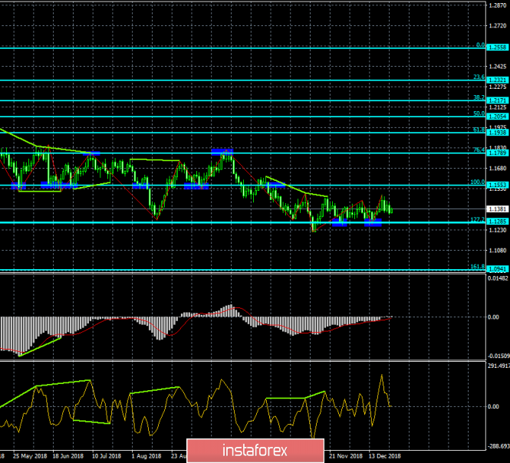The height and width of the screenshot is (463, 510).
Task: Select the highlighted 1.1553 price tag
Action: tap(498, 185)
